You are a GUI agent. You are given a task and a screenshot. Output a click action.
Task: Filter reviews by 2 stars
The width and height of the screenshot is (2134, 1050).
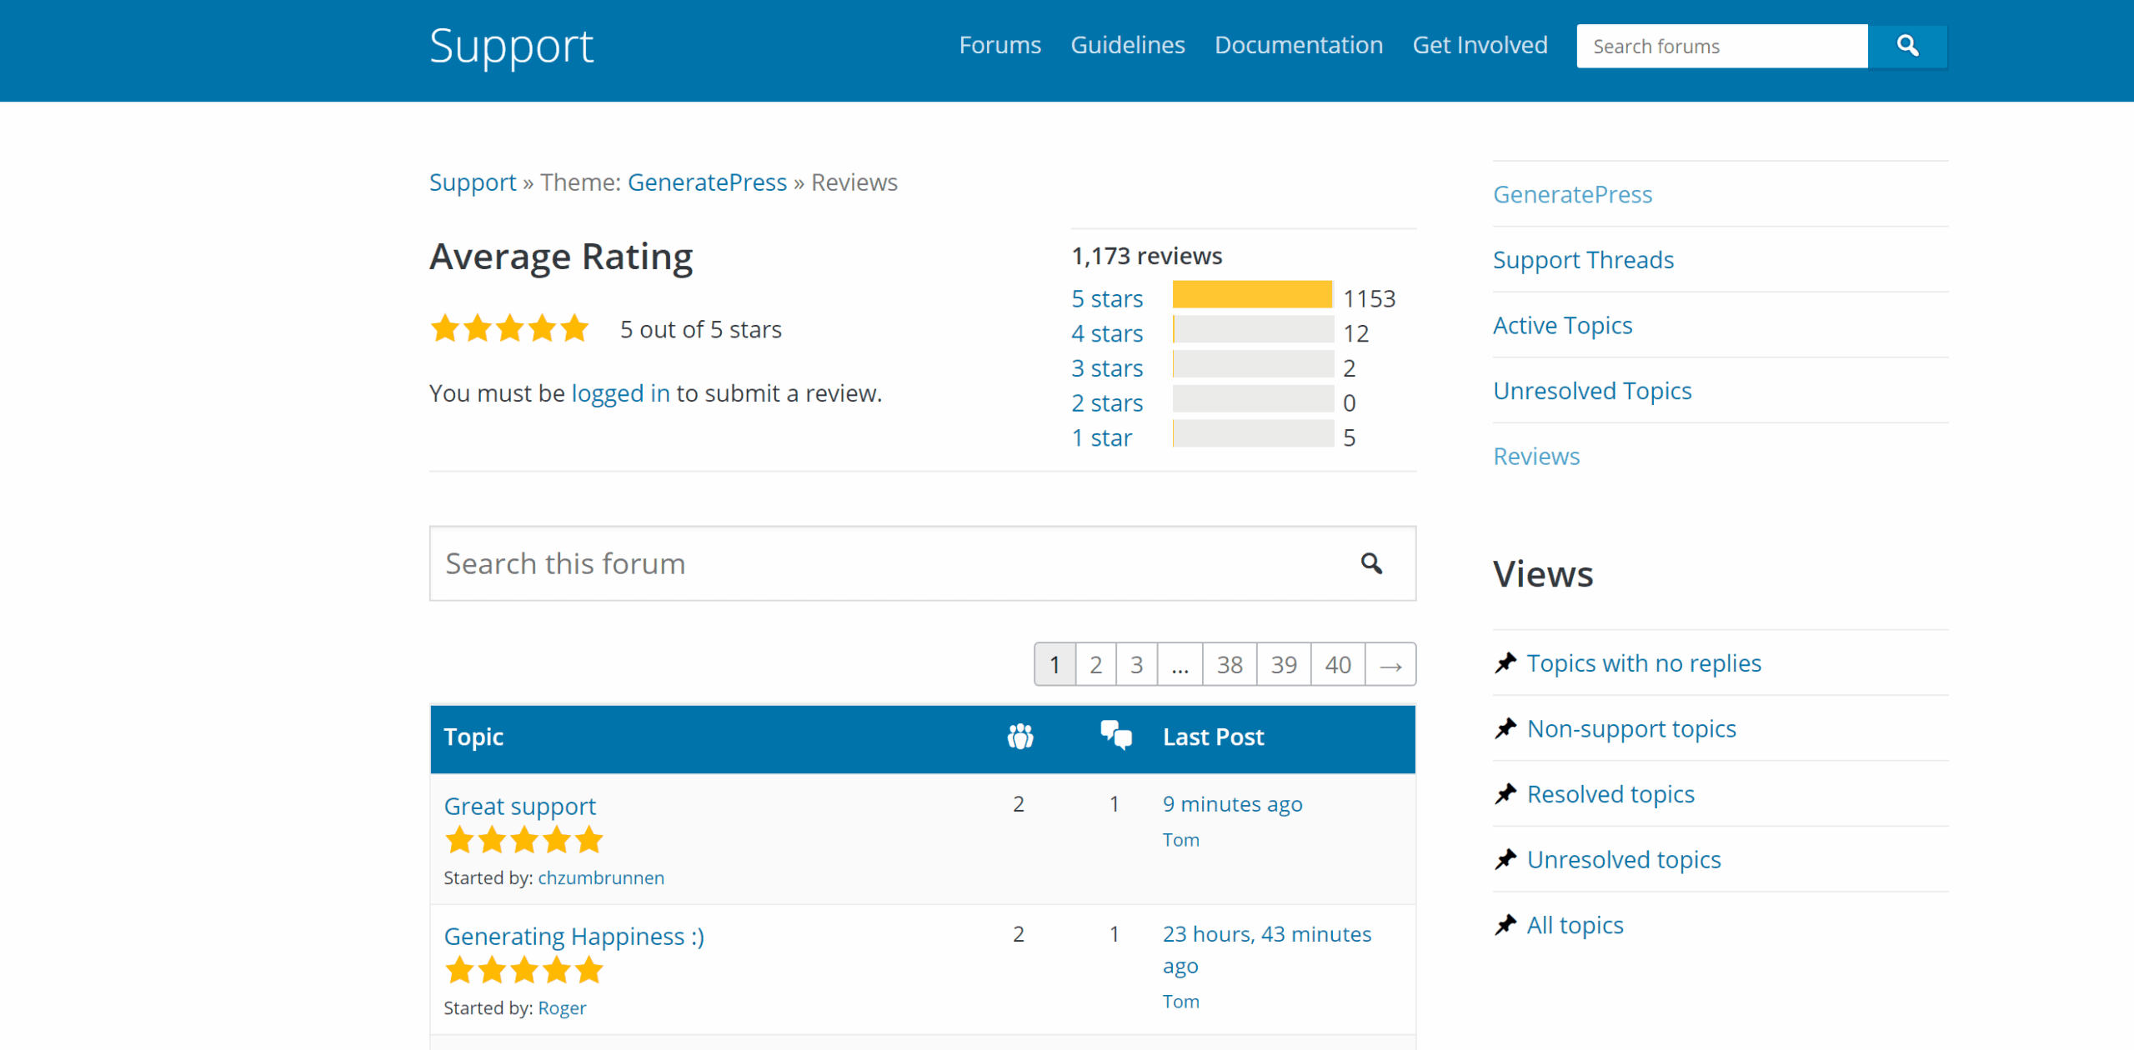coord(1107,403)
